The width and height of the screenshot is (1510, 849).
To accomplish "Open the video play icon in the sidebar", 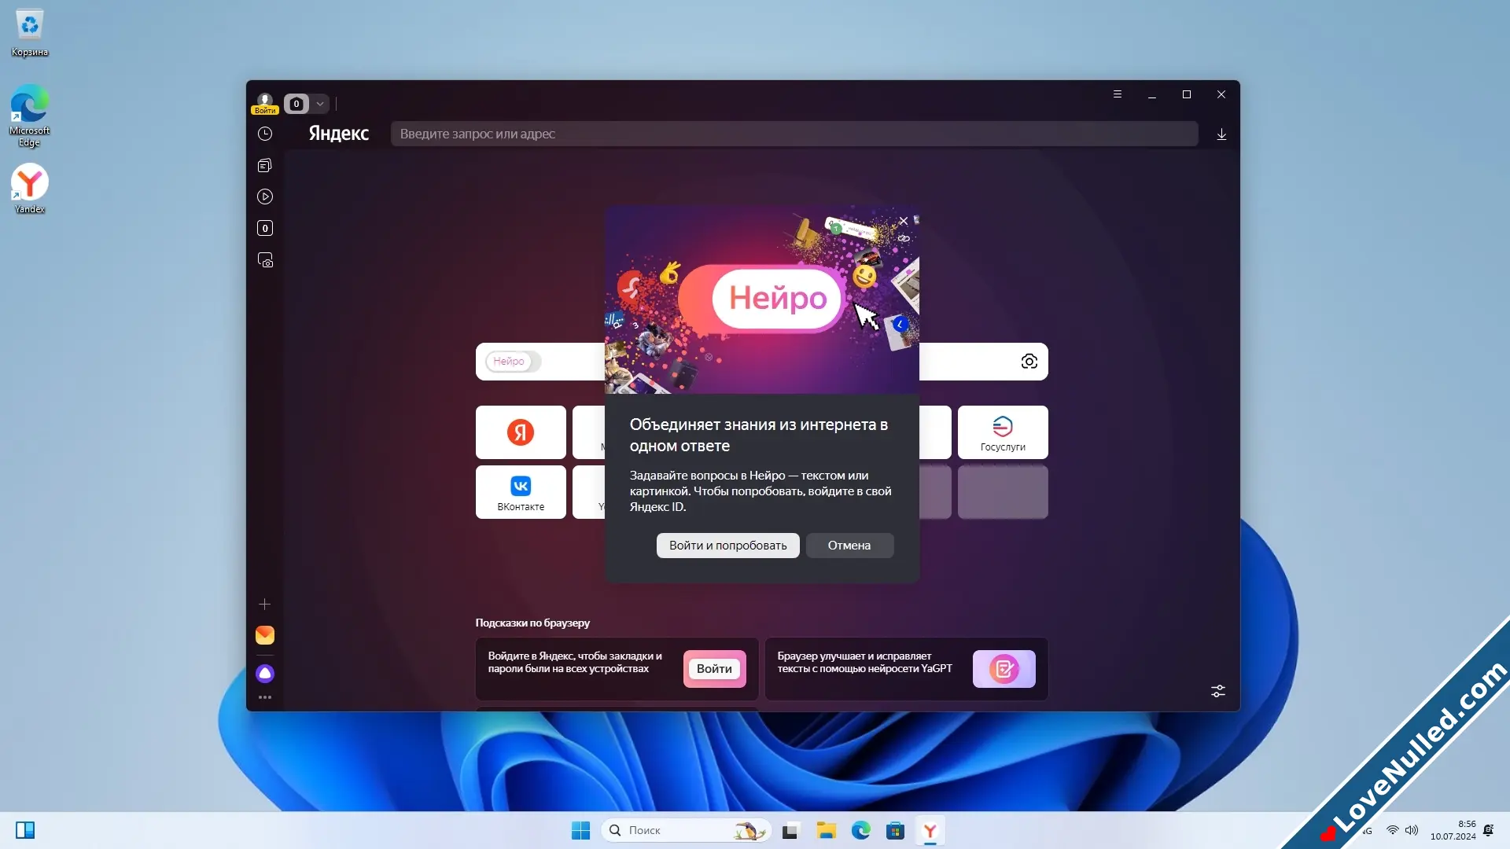I will pyautogui.click(x=265, y=197).
